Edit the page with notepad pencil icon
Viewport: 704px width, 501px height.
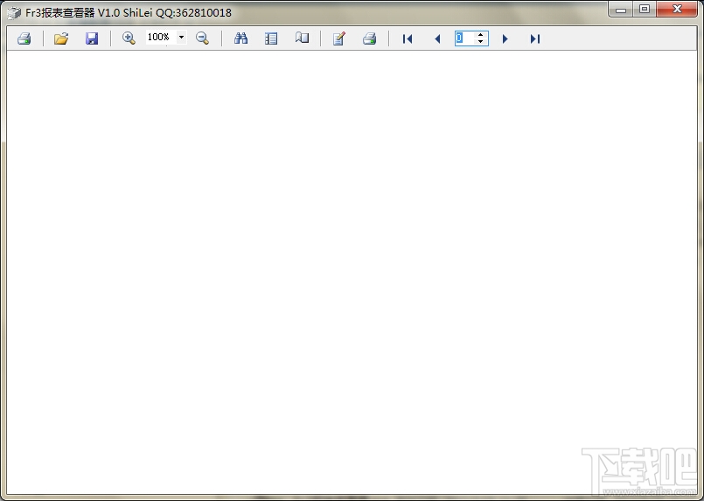[339, 38]
